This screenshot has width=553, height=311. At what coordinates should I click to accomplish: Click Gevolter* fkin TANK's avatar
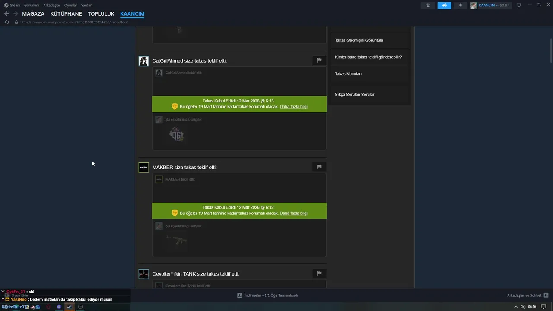coord(143,274)
